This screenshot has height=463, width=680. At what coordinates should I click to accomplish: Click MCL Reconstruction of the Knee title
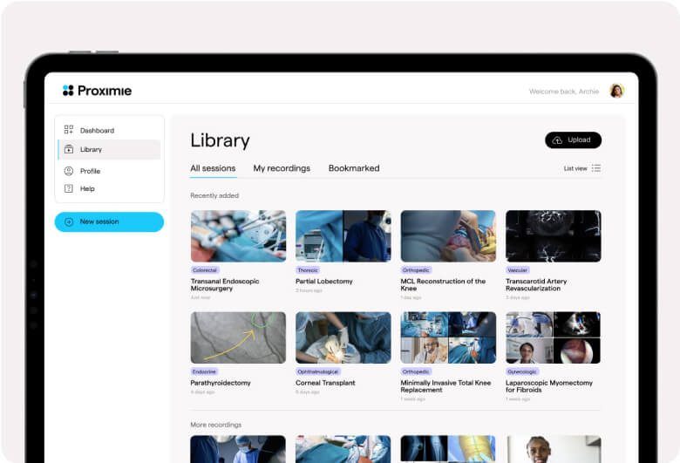pos(443,284)
